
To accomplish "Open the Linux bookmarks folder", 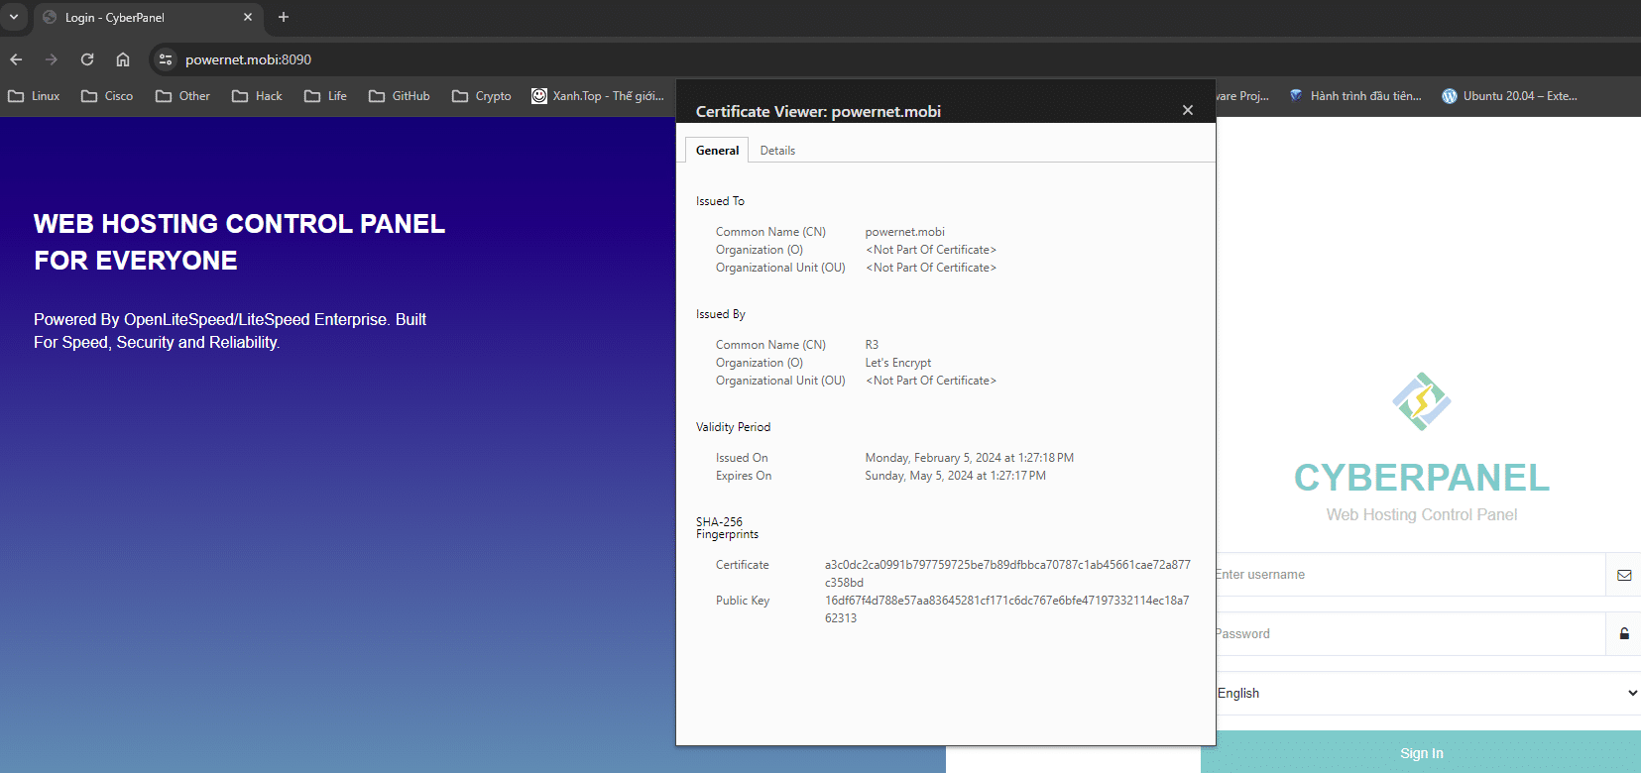I will point(35,96).
